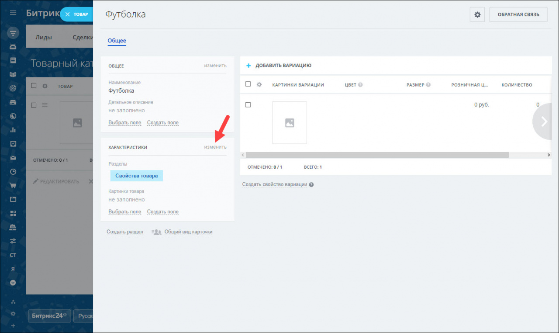Open the open book icon in sidebar
Screen dimensions: 559x333
(13, 74)
